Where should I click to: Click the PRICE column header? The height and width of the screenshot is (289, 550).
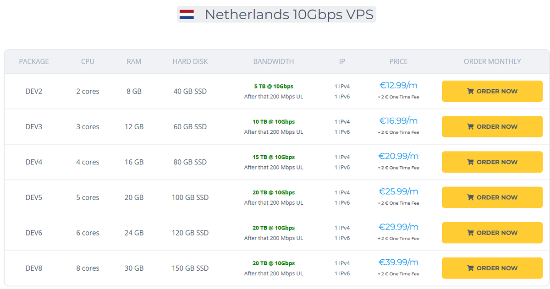coord(398,61)
